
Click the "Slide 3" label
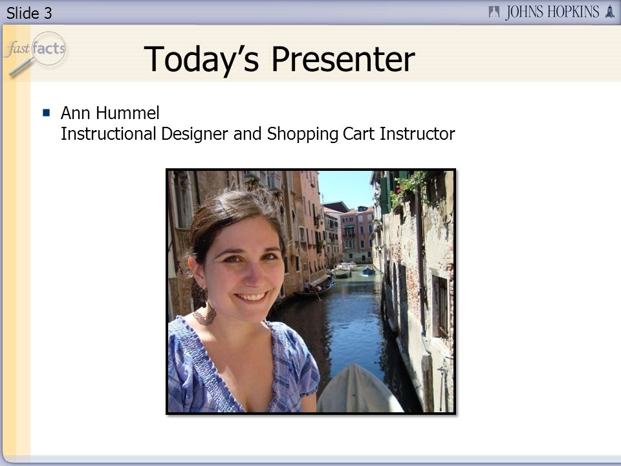tap(29, 13)
